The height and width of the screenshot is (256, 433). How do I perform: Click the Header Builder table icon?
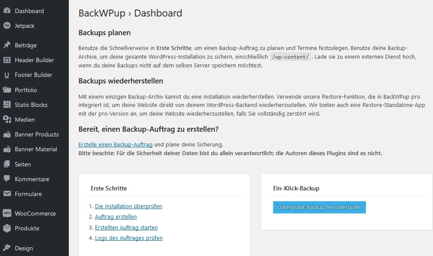click(7, 60)
